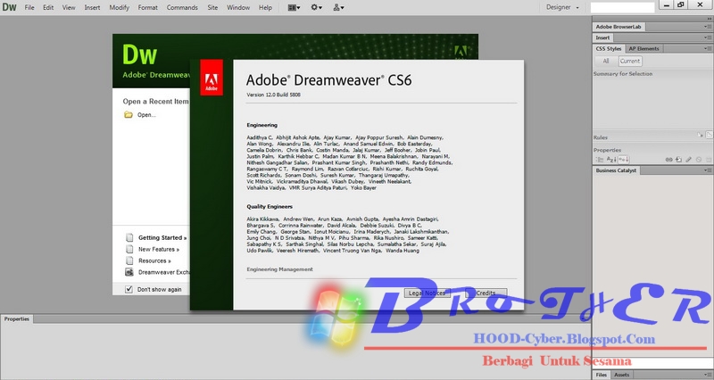The height and width of the screenshot is (380, 714).
Task: Switch to Assets tab
Action: click(621, 375)
